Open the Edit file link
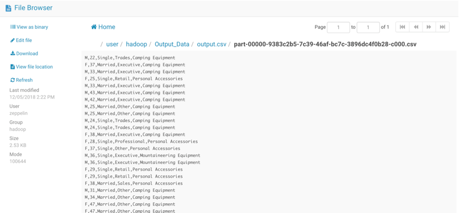Screen dimensions: 459x213 (x=24, y=40)
